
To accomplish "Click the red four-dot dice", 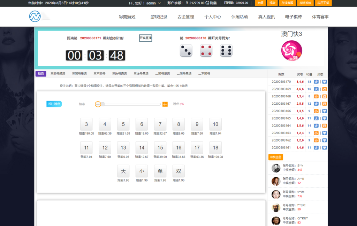I will pos(206,51).
